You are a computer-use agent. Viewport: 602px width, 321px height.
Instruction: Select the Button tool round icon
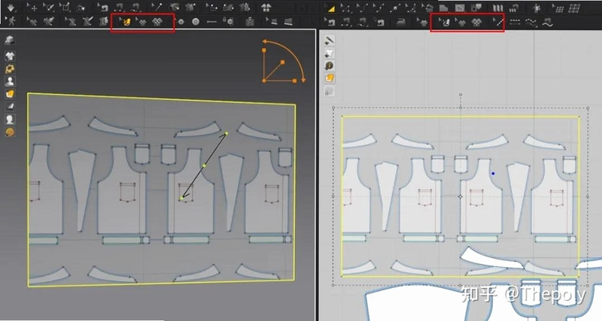[196, 22]
